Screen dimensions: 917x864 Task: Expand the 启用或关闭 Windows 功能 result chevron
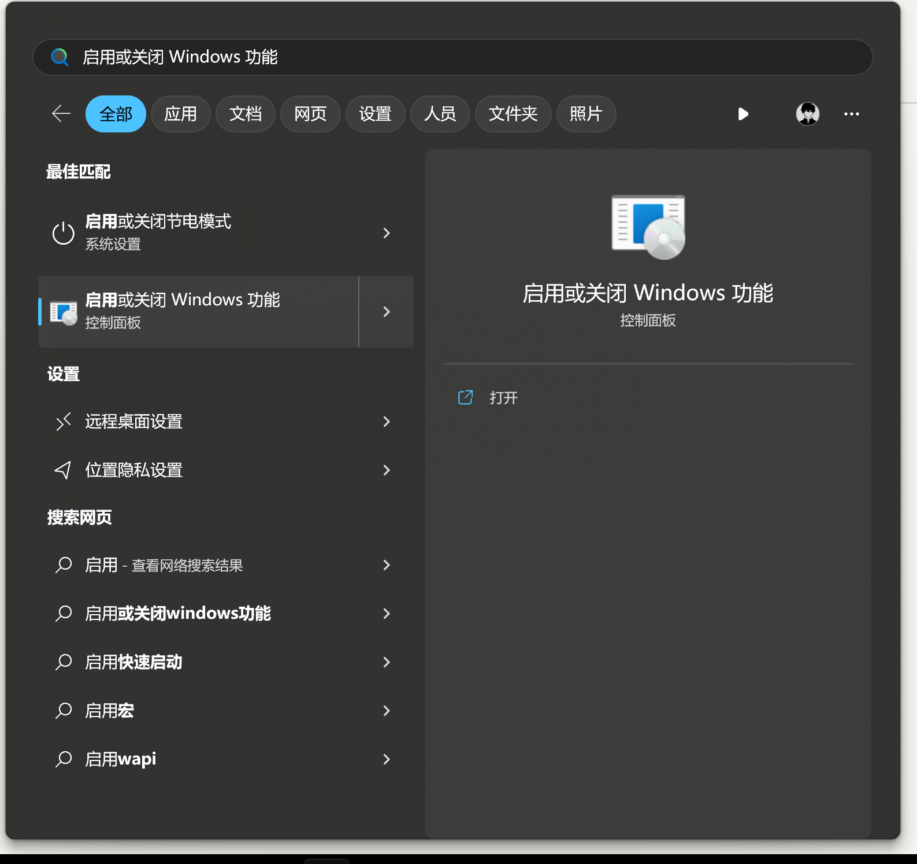coord(387,312)
